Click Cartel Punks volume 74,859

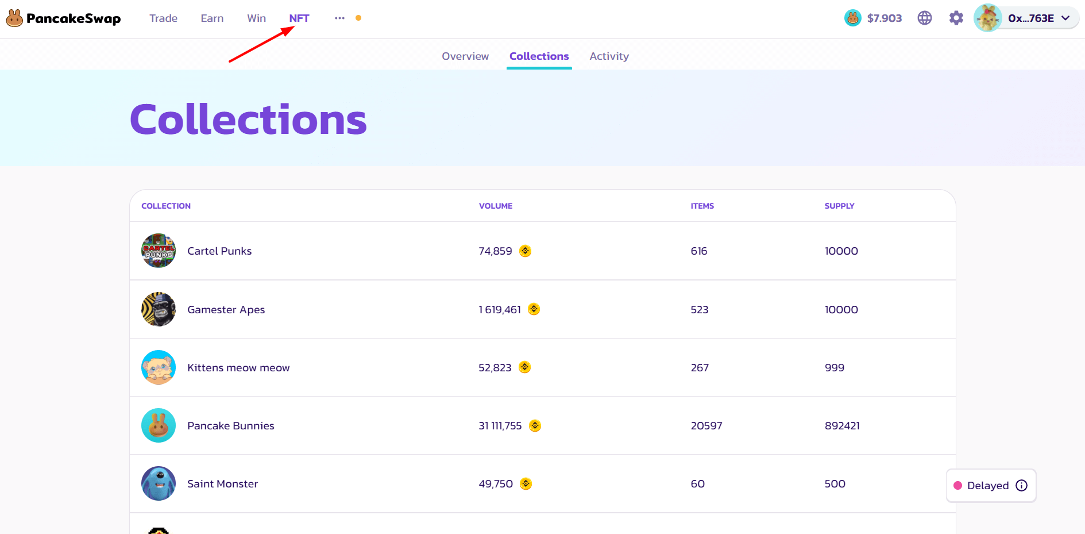coord(495,251)
